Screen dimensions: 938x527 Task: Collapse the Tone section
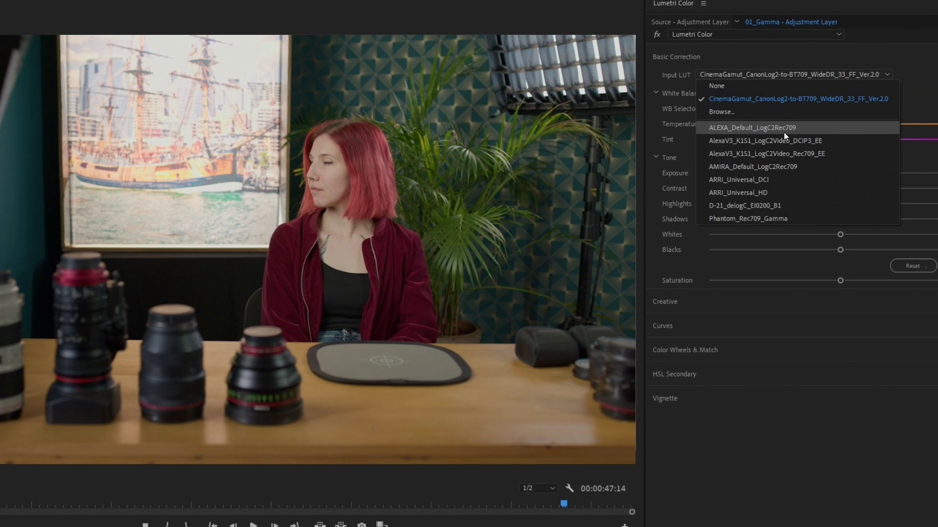[656, 157]
